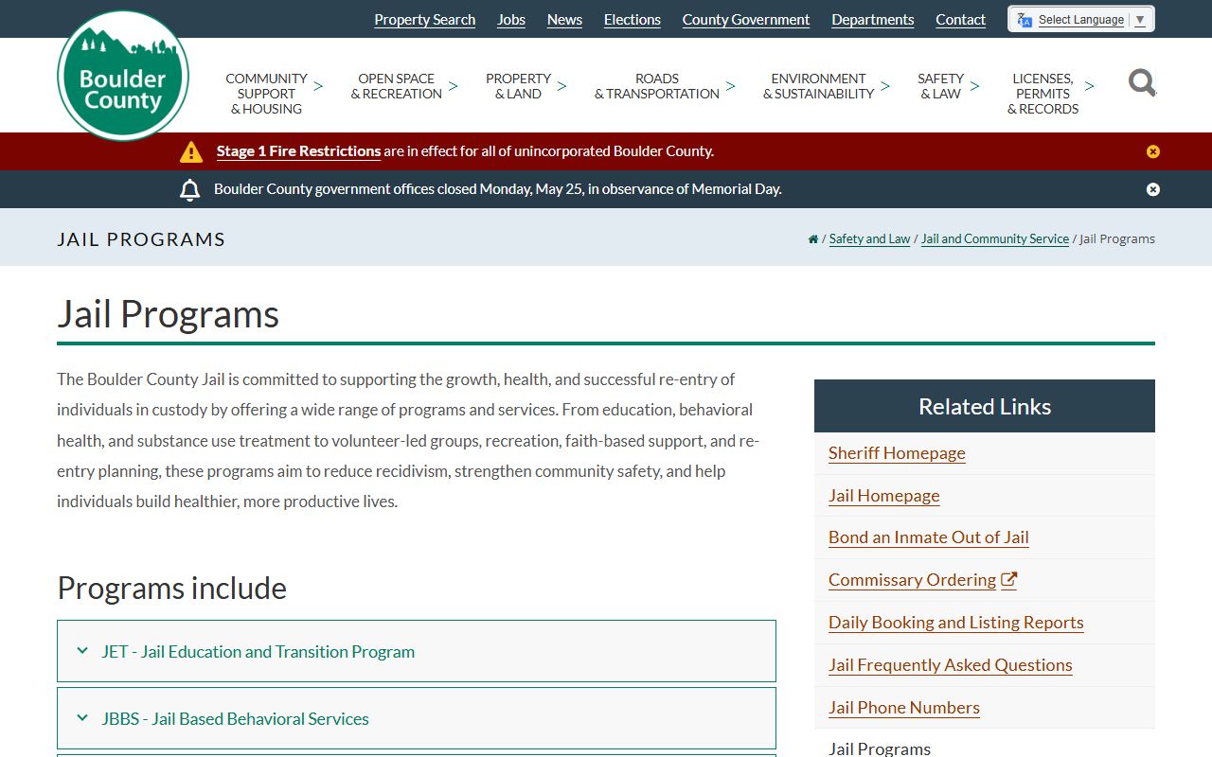Open Stage 1 Fire Restrictions link
The image size is (1212, 757).
(x=298, y=151)
